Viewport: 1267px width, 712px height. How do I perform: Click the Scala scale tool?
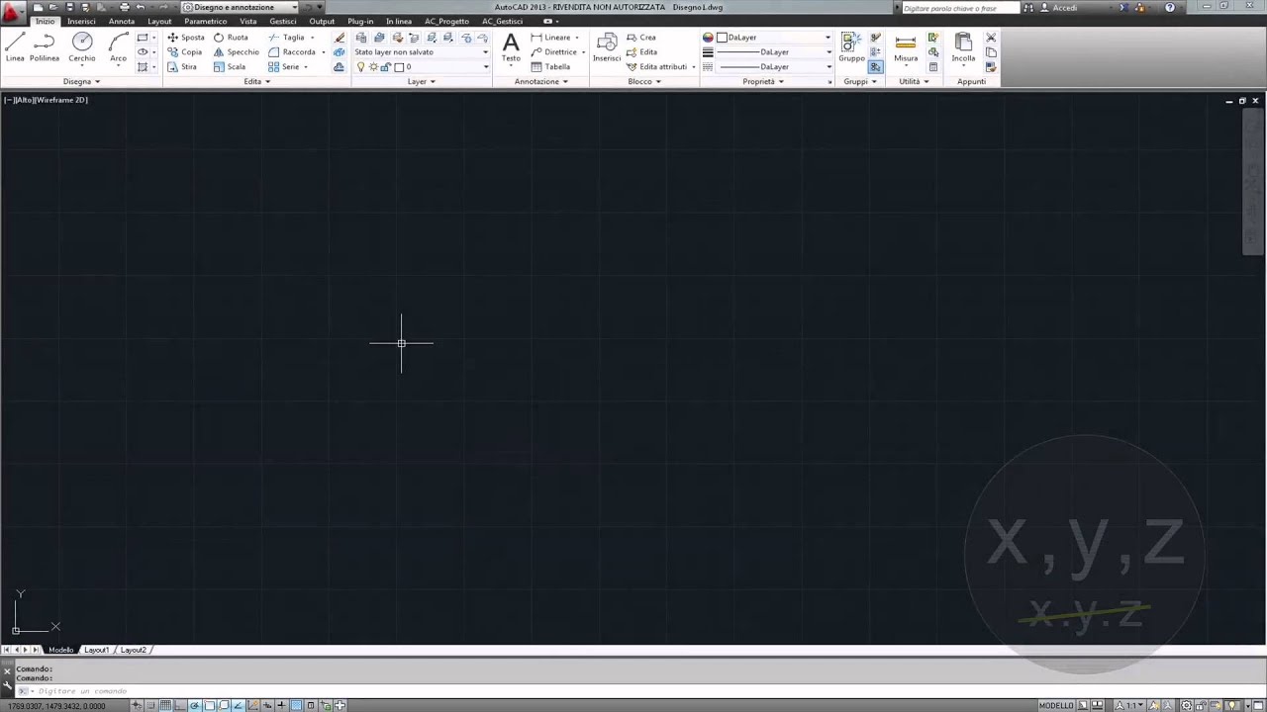[x=231, y=67]
